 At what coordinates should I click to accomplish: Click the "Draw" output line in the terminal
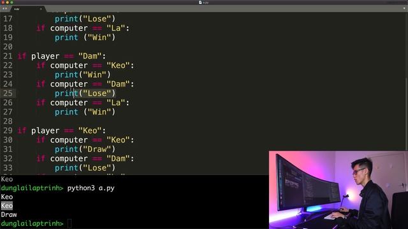click(9, 214)
